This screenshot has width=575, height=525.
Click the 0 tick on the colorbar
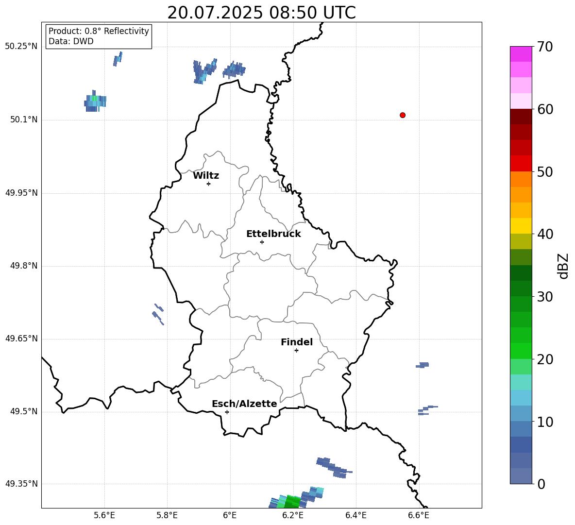541,484
